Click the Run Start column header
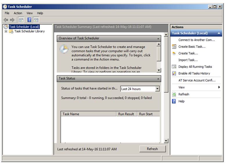Screen dimensions: 226x164 (x=148, y=114)
